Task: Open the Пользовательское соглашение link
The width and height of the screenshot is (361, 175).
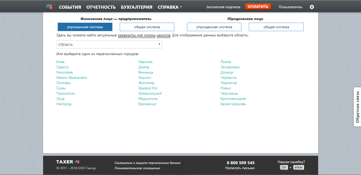Action: click(x=137, y=168)
